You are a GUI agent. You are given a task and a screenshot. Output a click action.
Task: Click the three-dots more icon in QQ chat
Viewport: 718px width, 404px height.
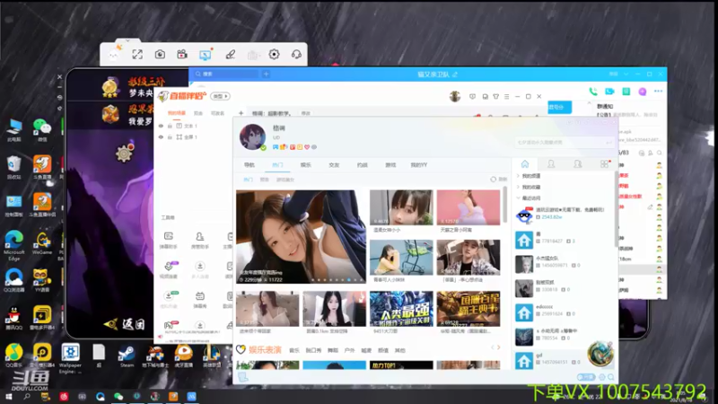point(658,92)
